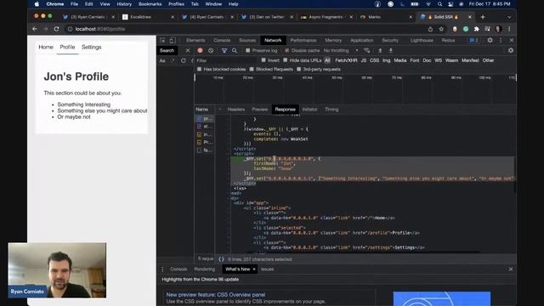Enable the Invert filter checkbox
This screenshot has height=306, width=544.
pos(263,60)
